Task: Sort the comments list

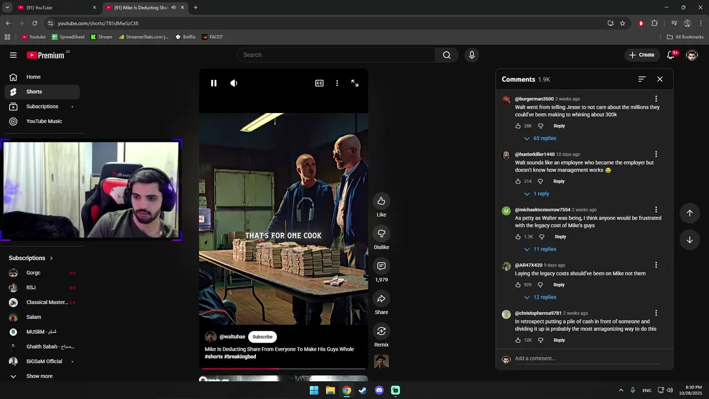Action: tap(642, 79)
